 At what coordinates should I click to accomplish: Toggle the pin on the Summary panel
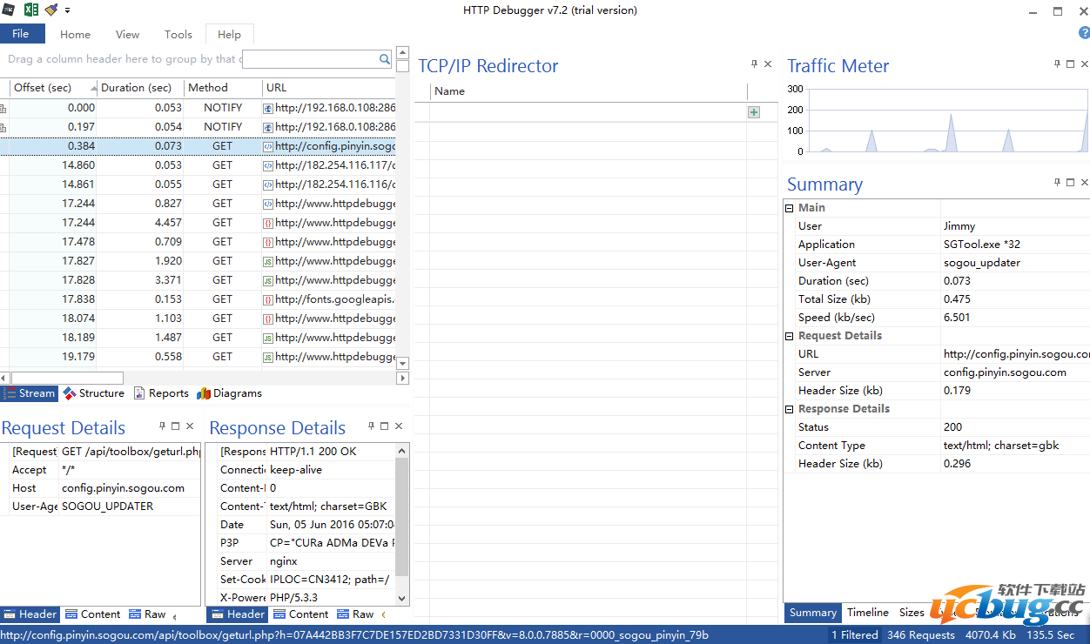click(1057, 183)
